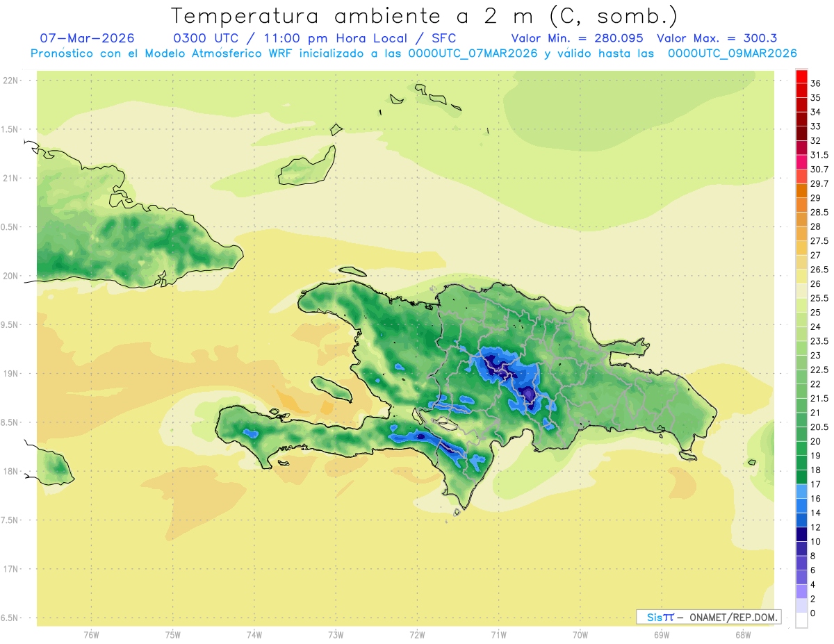Image resolution: width=834 pixels, height=644 pixels.
Task: Click the "72W" longitude label
Action: [417, 635]
